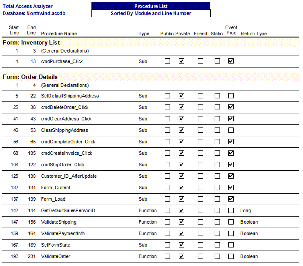Click the ValidateShipping procedure name
Viewport: 303px width, 266px height.
pyautogui.click(x=59, y=222)
